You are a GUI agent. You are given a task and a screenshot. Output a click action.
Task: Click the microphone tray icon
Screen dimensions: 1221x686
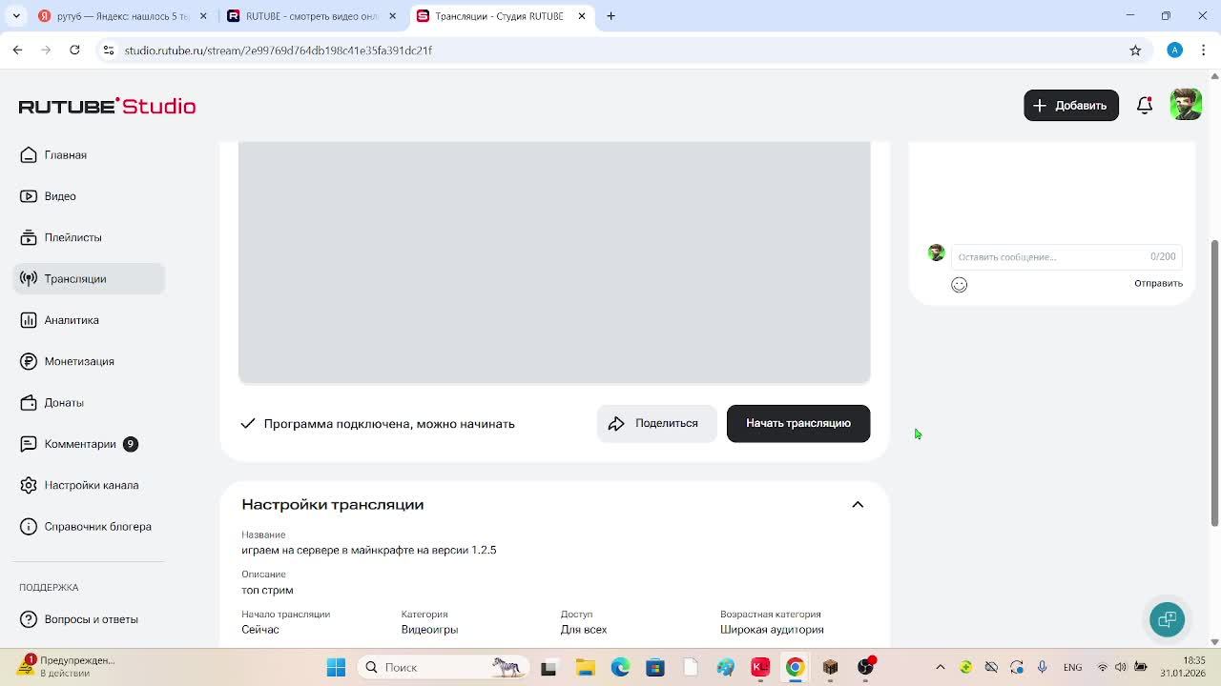(x=1042, y=667)
